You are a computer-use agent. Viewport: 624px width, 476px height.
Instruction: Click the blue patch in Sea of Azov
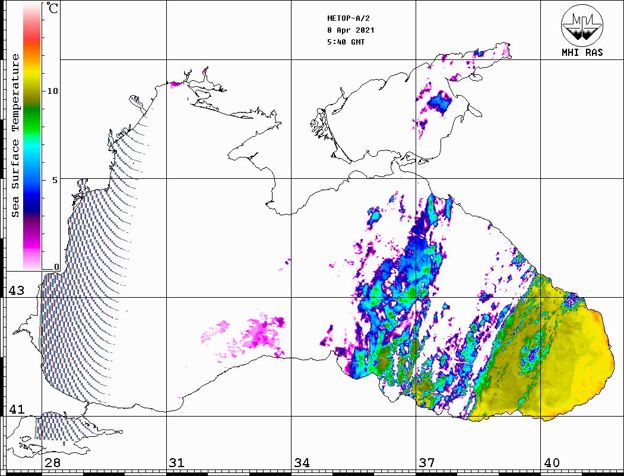tap(440, 102)
